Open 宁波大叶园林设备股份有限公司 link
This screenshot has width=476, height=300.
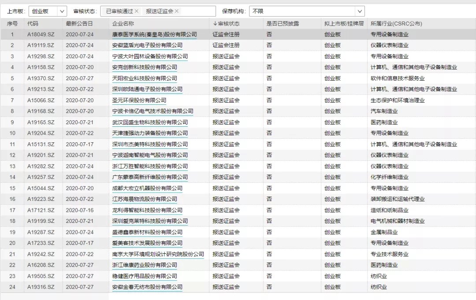coord(150,56)
